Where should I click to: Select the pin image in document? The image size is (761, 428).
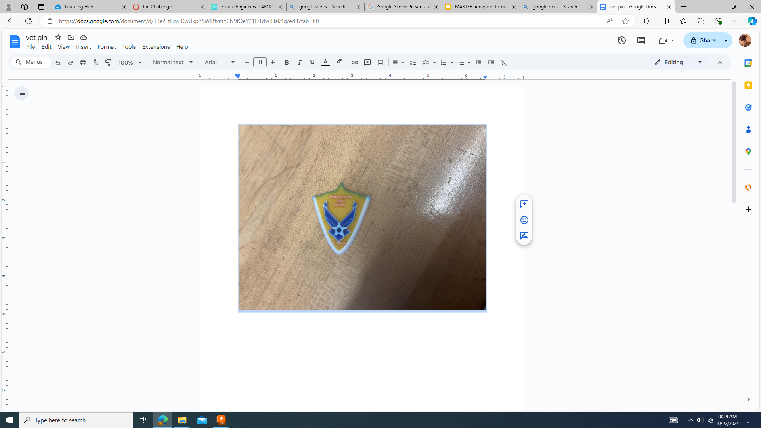362,218
